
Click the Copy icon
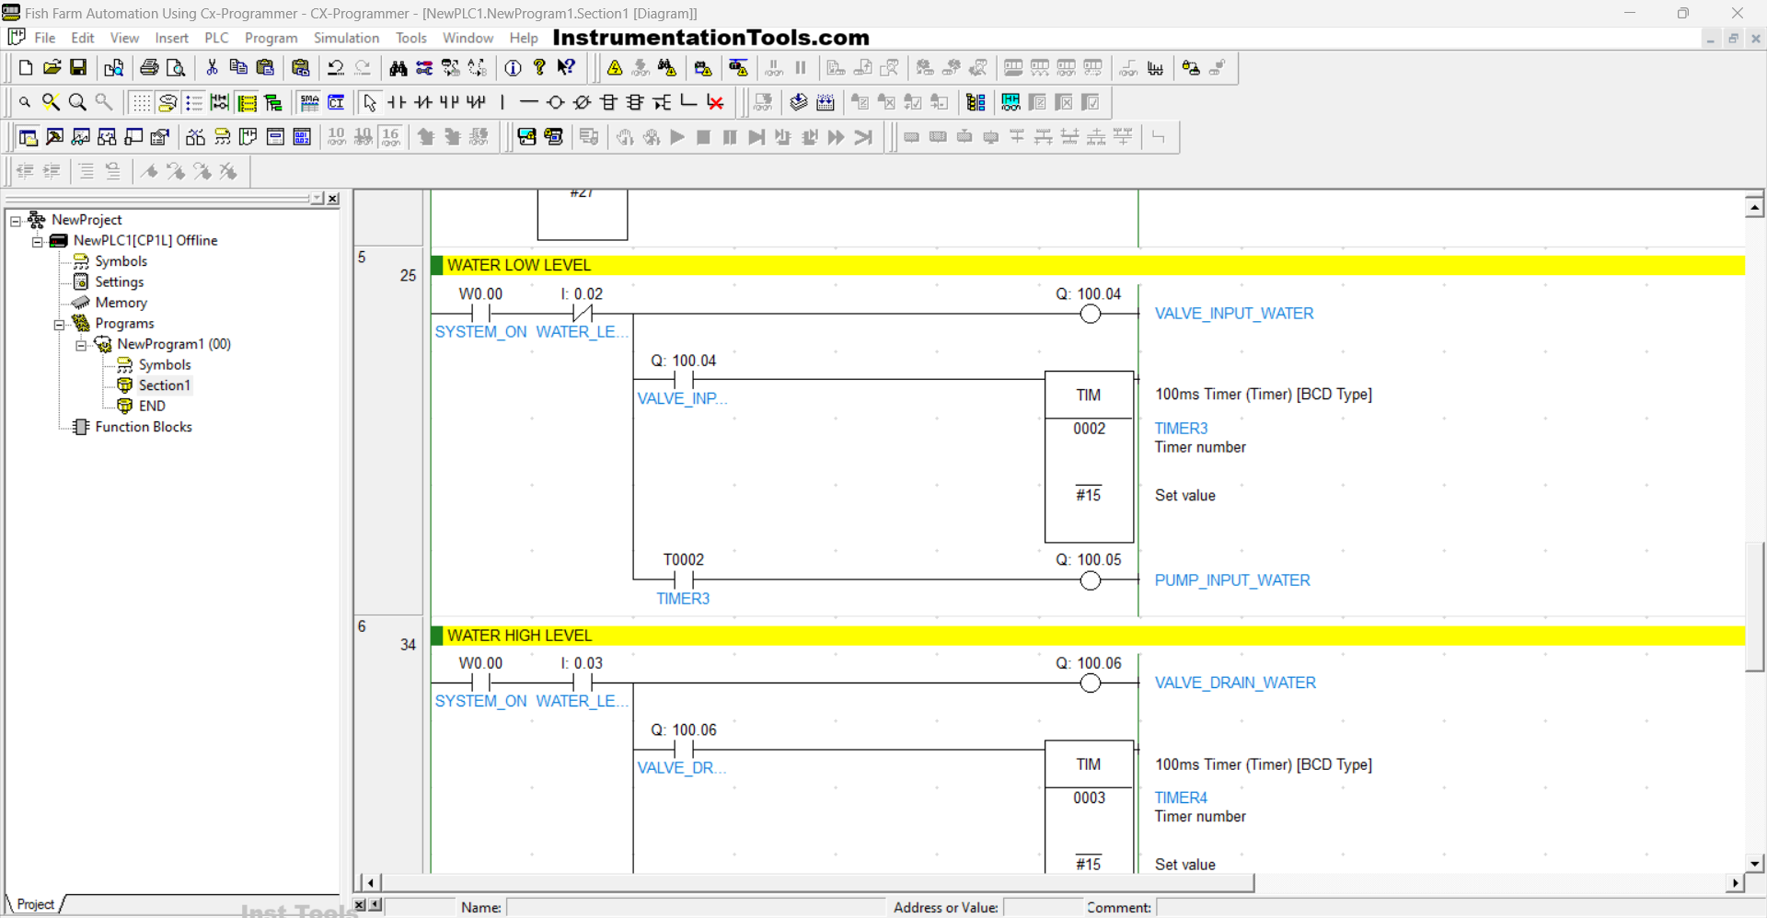[x=238, y=68]
